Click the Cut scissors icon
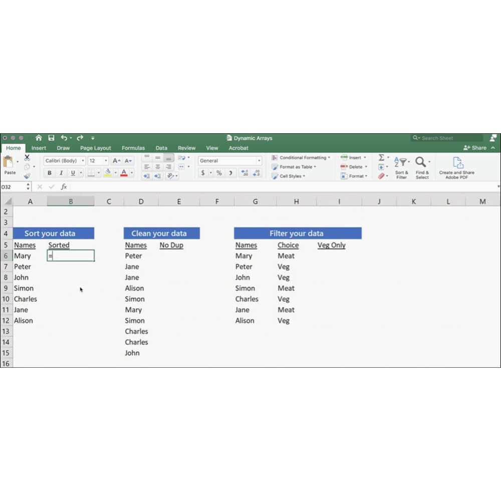 coord(27,158)
